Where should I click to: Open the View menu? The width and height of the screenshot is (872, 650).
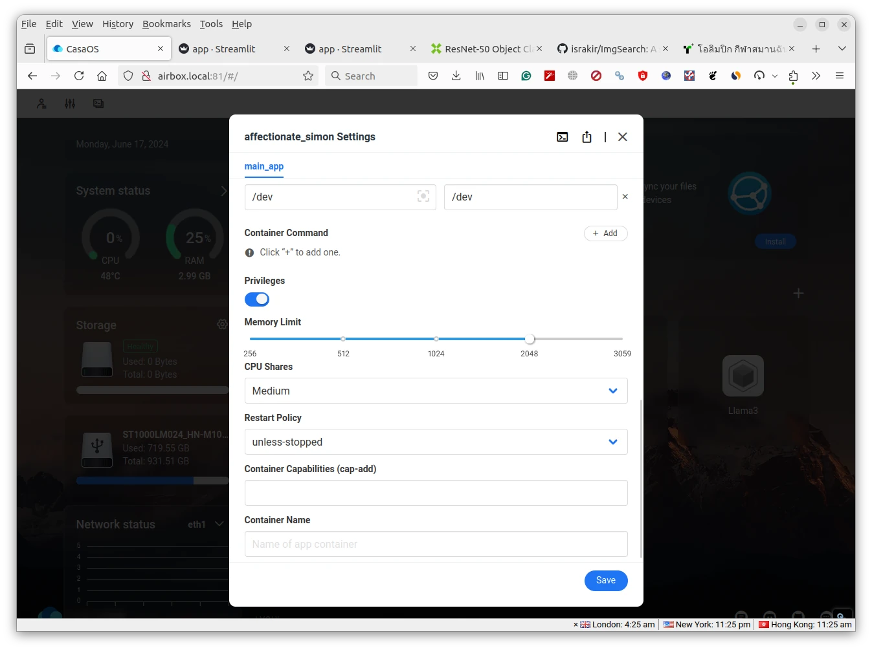[x=82, y=24]
